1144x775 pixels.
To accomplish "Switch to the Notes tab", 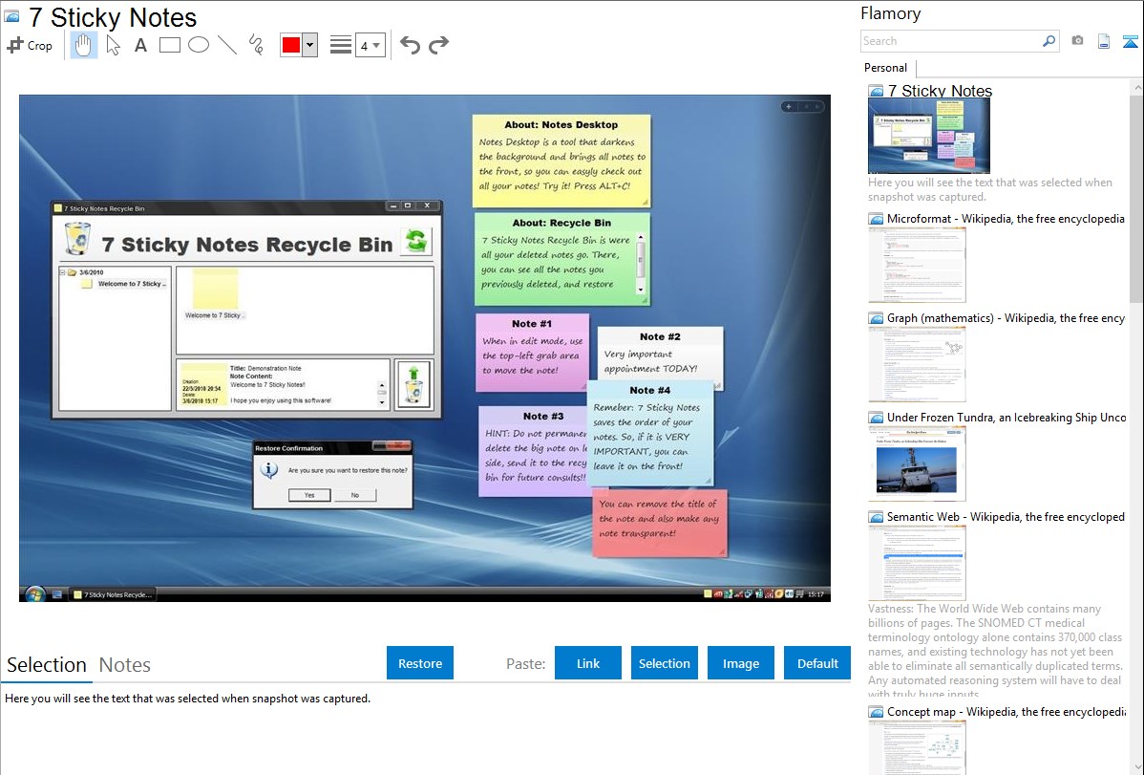I will (125, 665).
